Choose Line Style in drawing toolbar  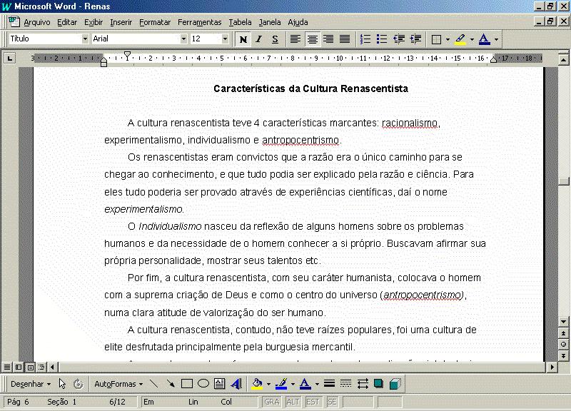(329, 383)
